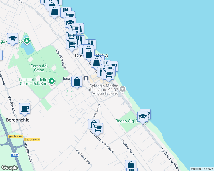Viewport: 214px width, 171px height.
Task: Select the Bagno Gigi place label
Action: [128, 121]
